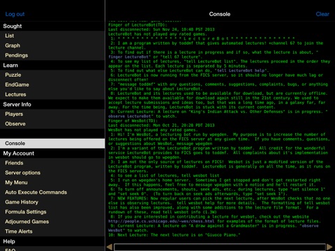Open the Graph view of seeks
Image resolution: width=335 pixels, height=251 pixels.
(52, 45)
